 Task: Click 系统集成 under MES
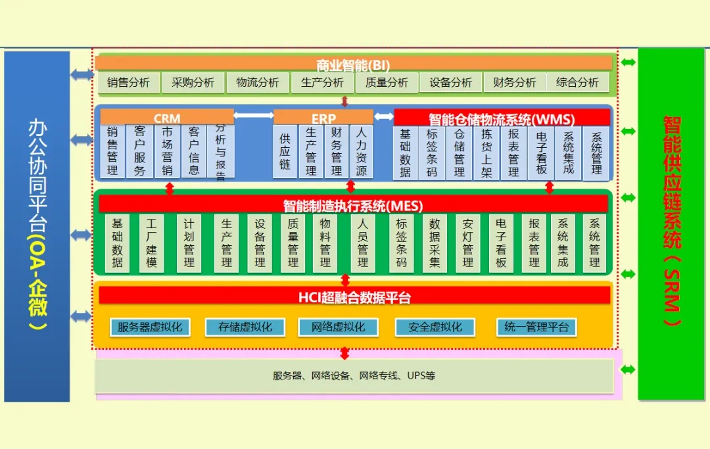[x=563, y=243]
